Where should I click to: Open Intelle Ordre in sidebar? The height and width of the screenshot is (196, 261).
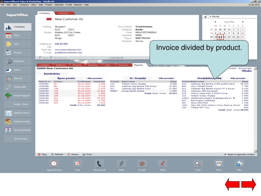point(18,104)
